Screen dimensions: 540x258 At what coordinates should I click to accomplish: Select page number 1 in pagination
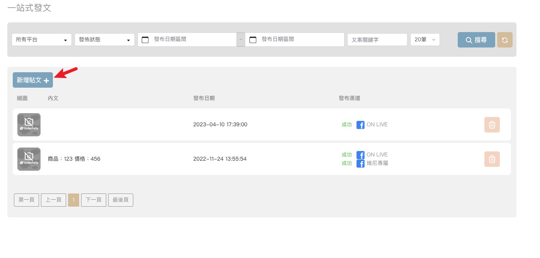73,200
